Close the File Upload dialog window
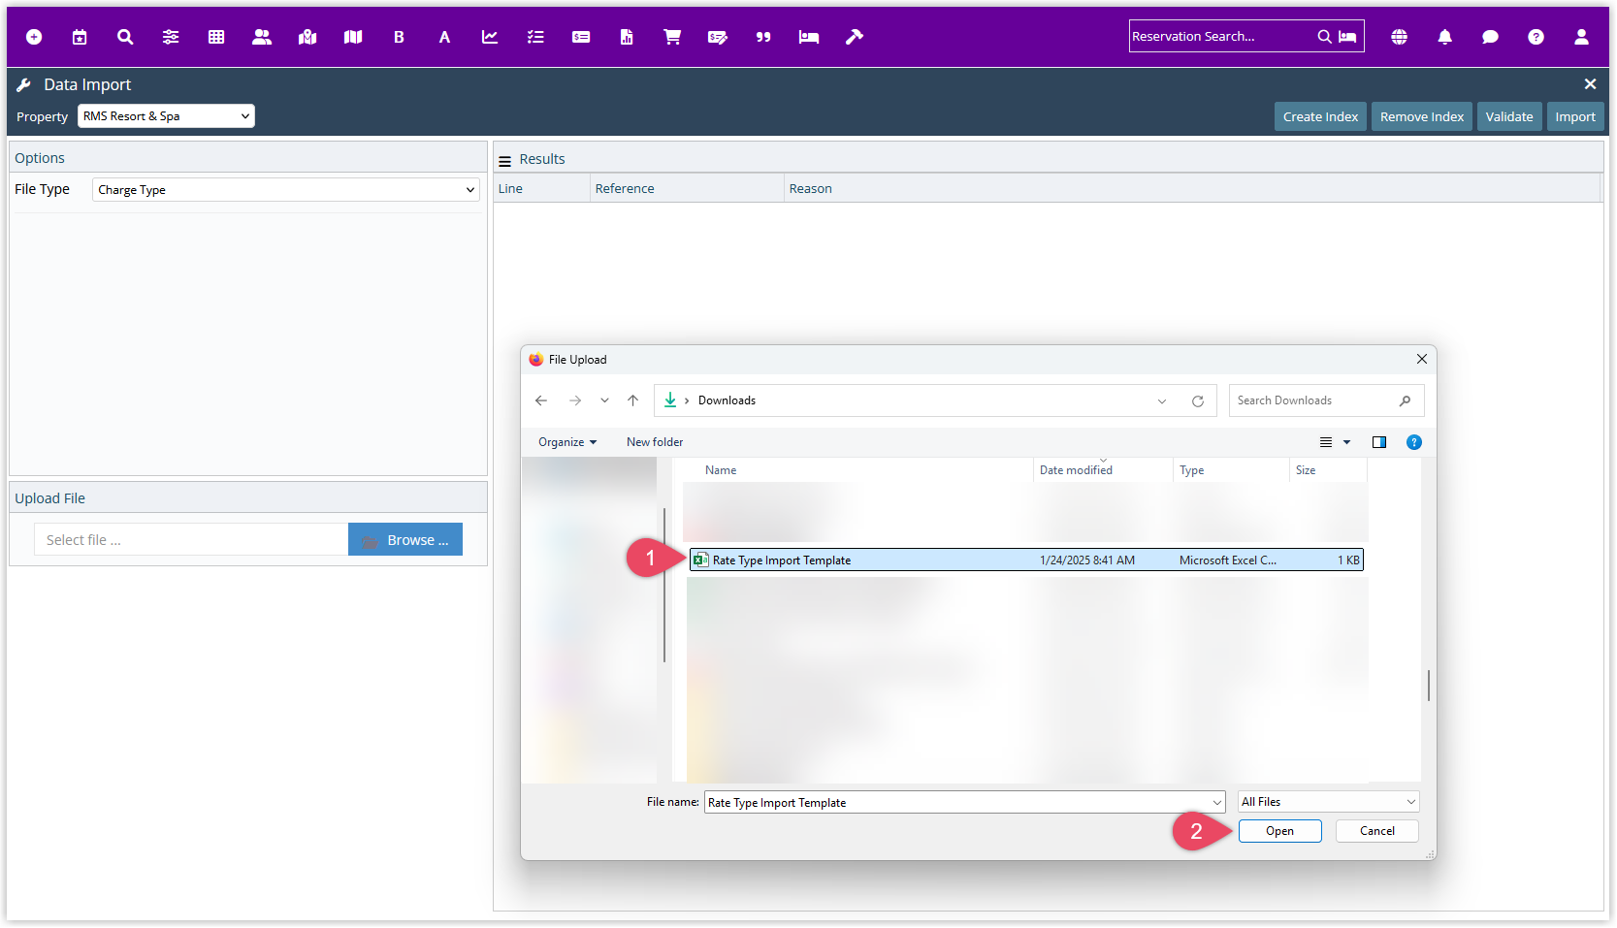The image size is (1617, 928). click(x=1421, y=359)
